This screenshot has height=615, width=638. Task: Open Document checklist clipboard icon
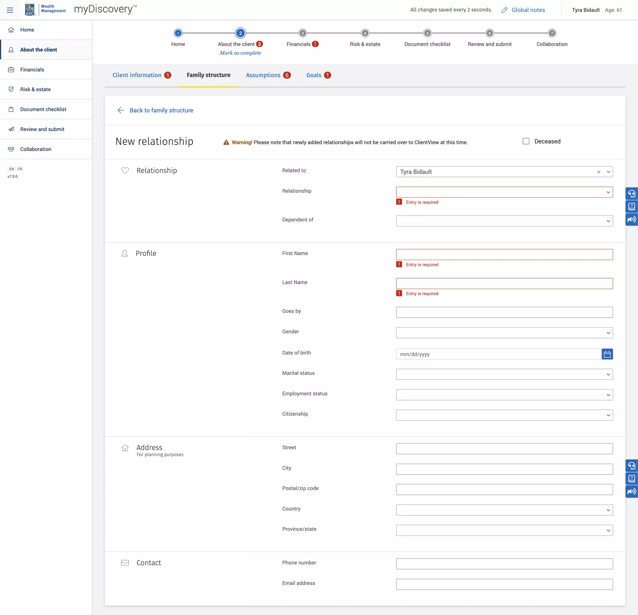click(x=11, y=109)
